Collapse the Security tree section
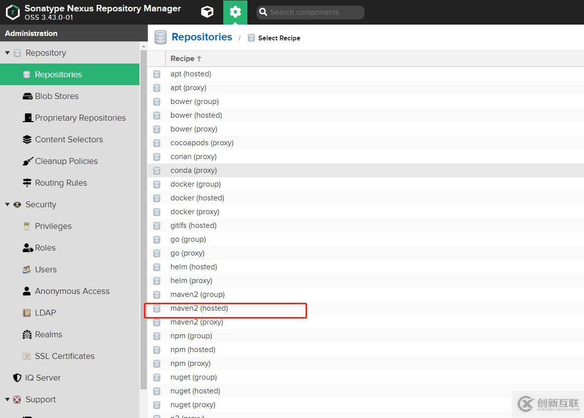Screen dimensions: 584x418 click(7, 204)
